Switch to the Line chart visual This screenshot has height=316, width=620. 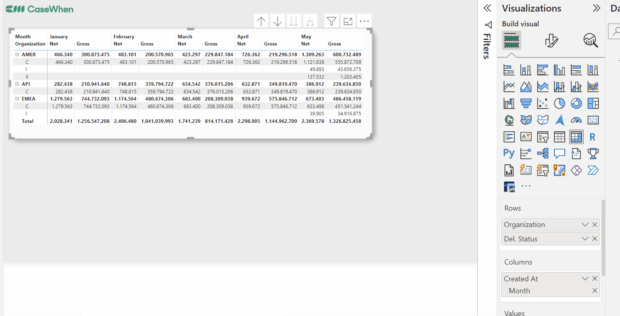[509, 86]
